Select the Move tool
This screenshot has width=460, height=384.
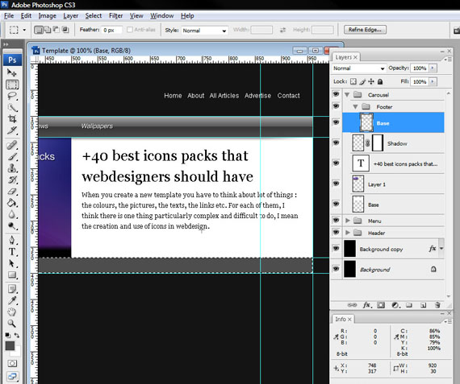12,72
